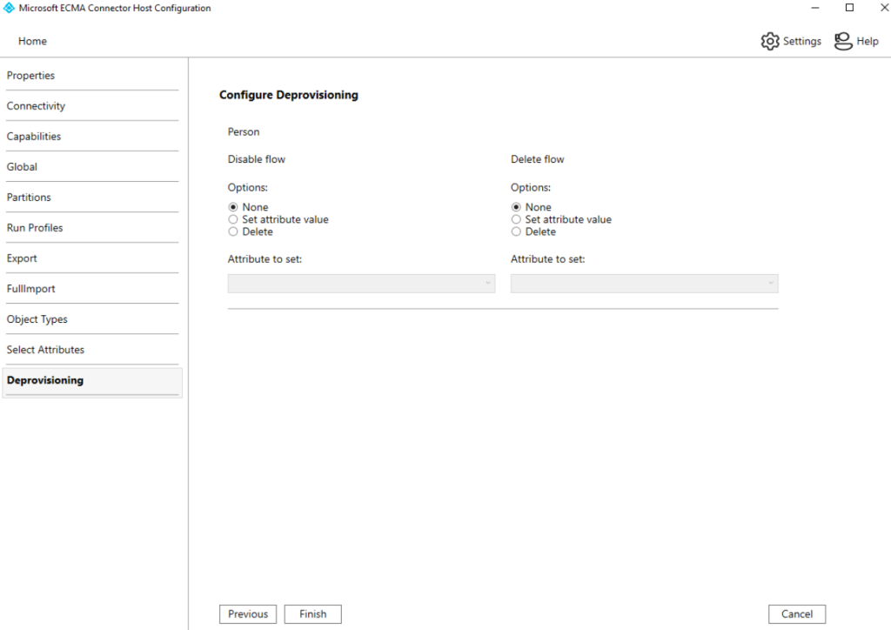Open the Properties section
The width and height of the screenshot is (891, 630).
click(30, 76)
